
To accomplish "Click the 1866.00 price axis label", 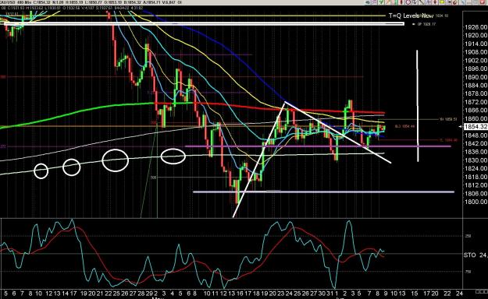I will click(x=476, y=111).
